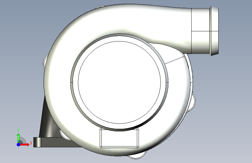Select the rectangular boss below the inlet
The image size is (252, 163).
point(119,138)
